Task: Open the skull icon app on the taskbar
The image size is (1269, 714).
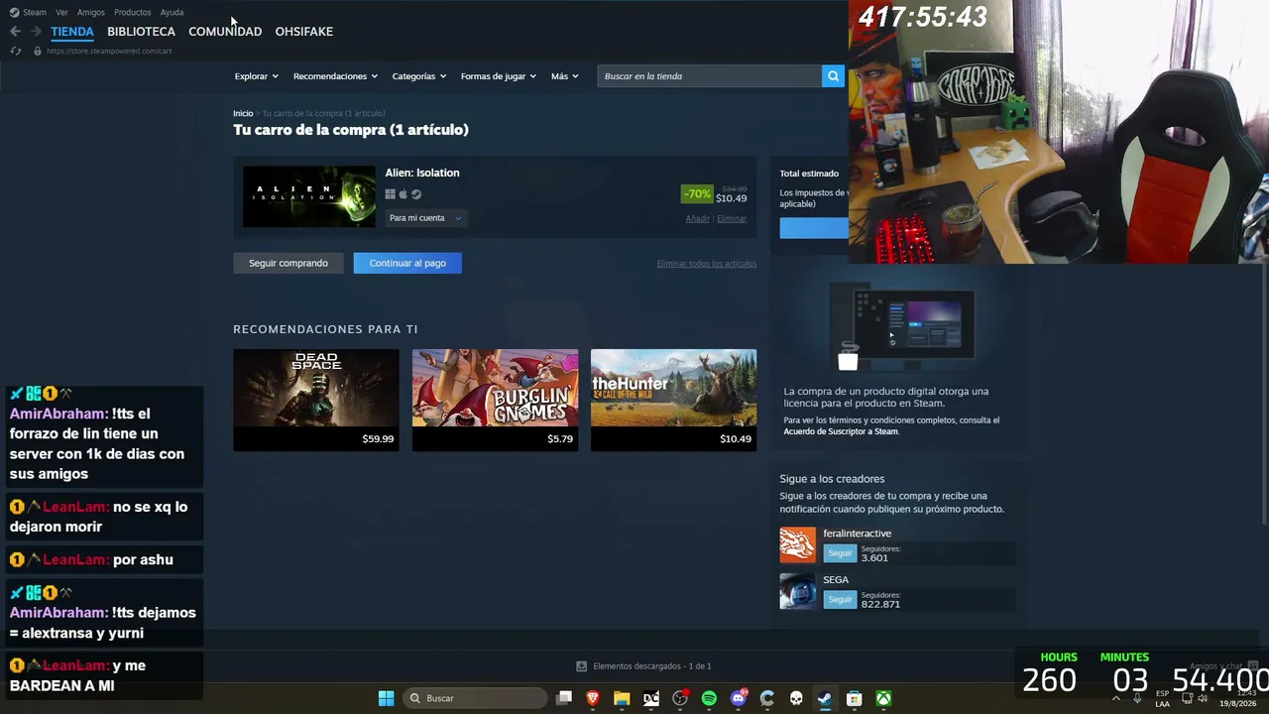Action: (795, 698)
